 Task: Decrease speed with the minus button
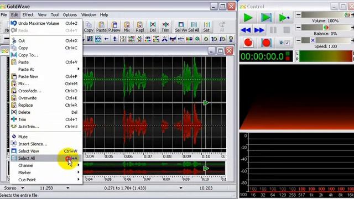coord(298,40)
